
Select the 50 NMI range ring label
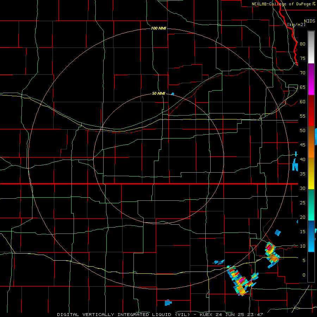[x=158, y=93]
